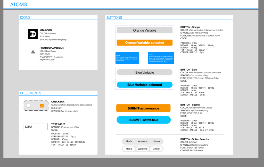The image size is (264, 167).
Task: Select Men's in the top option selector
Action: 129,141
